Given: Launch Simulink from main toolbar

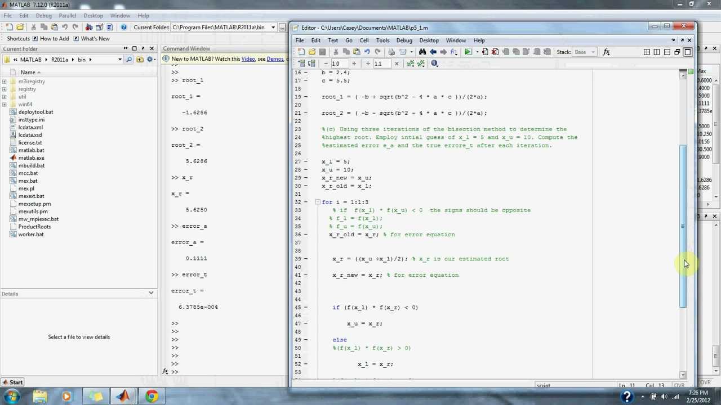Looking at the screenshot, I should pyautogui.click(x=88, y=27).
